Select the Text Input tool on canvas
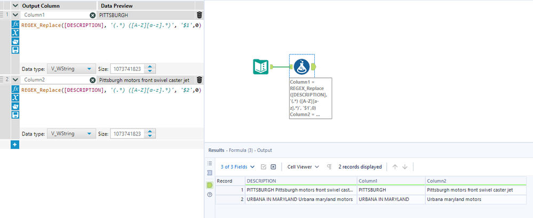The height and width of the screenshot is (218, 533). pos(261,67)
